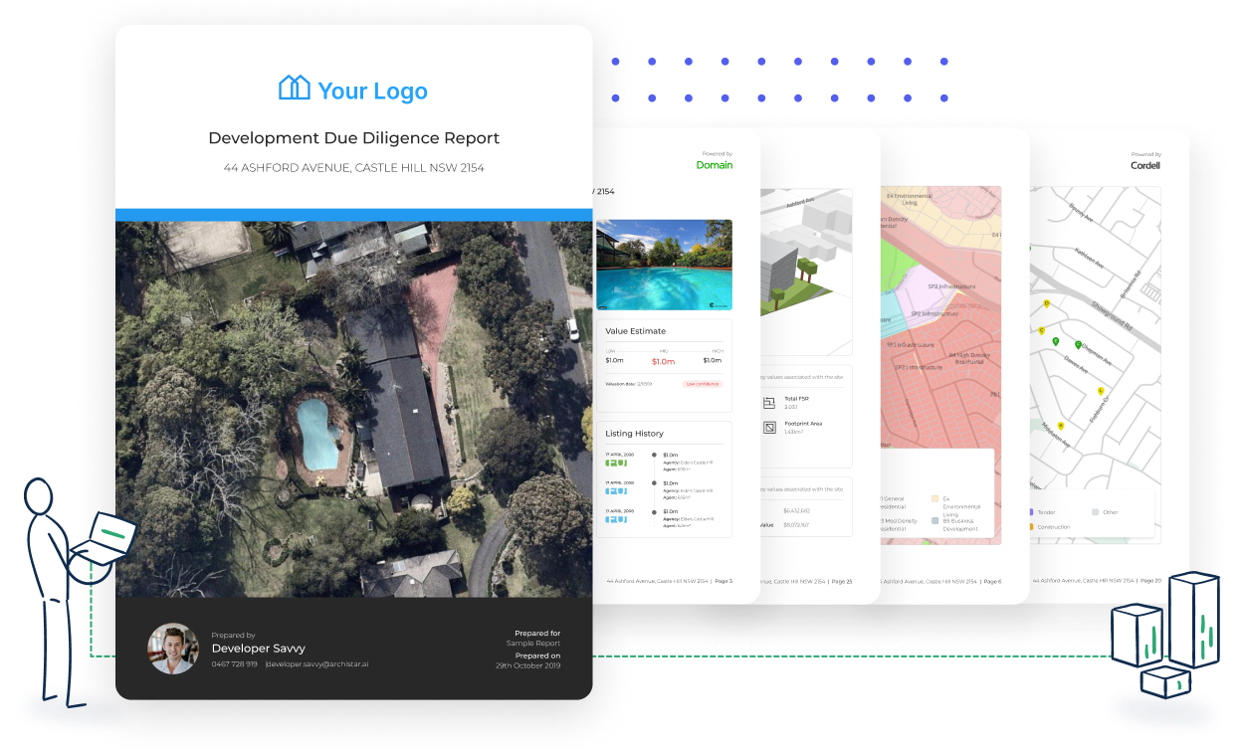The image size is (1245, 749).
Task: Click the 'Footprint Area' label
Action: pos(803,424)
